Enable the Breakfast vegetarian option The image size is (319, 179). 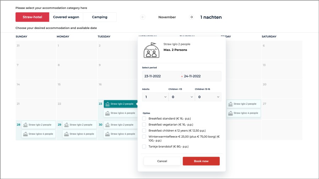(x=144, y=125)
